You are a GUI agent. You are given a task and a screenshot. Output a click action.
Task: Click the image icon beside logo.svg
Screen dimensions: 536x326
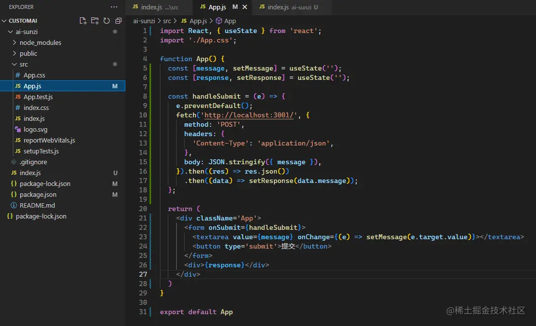pos(18,130)
